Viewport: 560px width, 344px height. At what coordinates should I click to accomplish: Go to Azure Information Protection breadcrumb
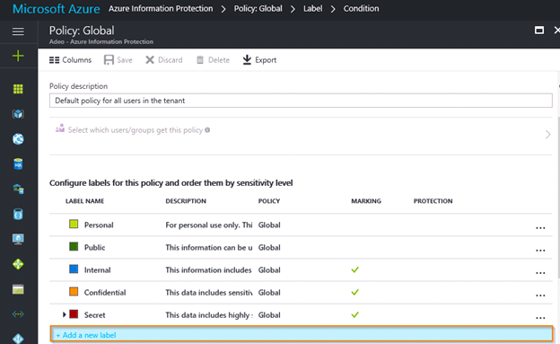(161, 9)
